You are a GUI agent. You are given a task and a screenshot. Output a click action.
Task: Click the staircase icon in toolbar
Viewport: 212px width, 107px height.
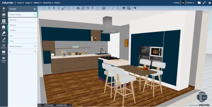point(73,8)
